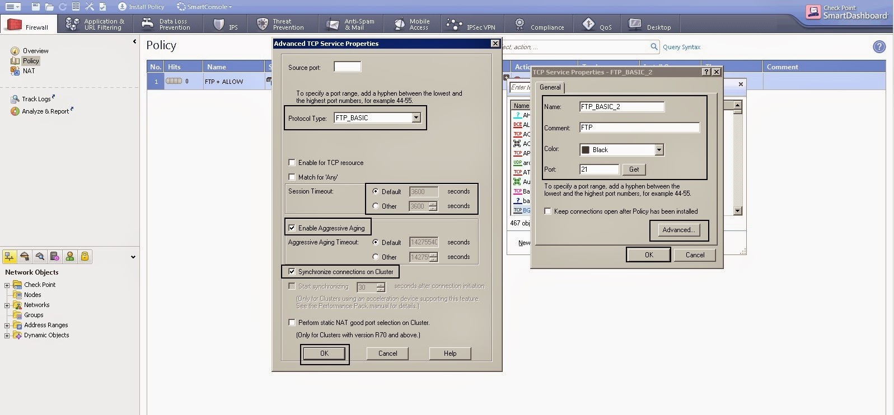Click the Name field containing FTP_BASIC_2

(x=621, y=106)
